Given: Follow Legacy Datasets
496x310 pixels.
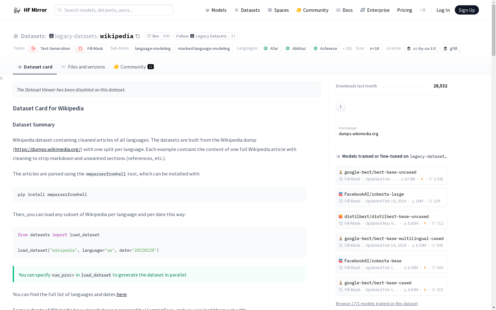Looking at the screenshot, I should click(x=201, y=36).
